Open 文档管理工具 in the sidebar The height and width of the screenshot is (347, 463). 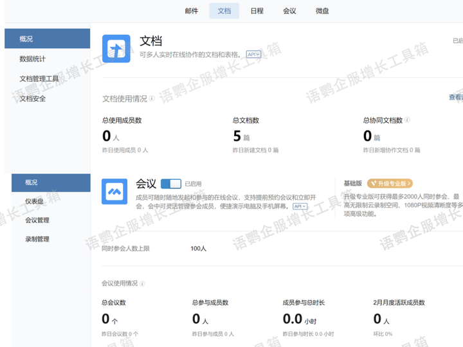[x=39, y=79]
